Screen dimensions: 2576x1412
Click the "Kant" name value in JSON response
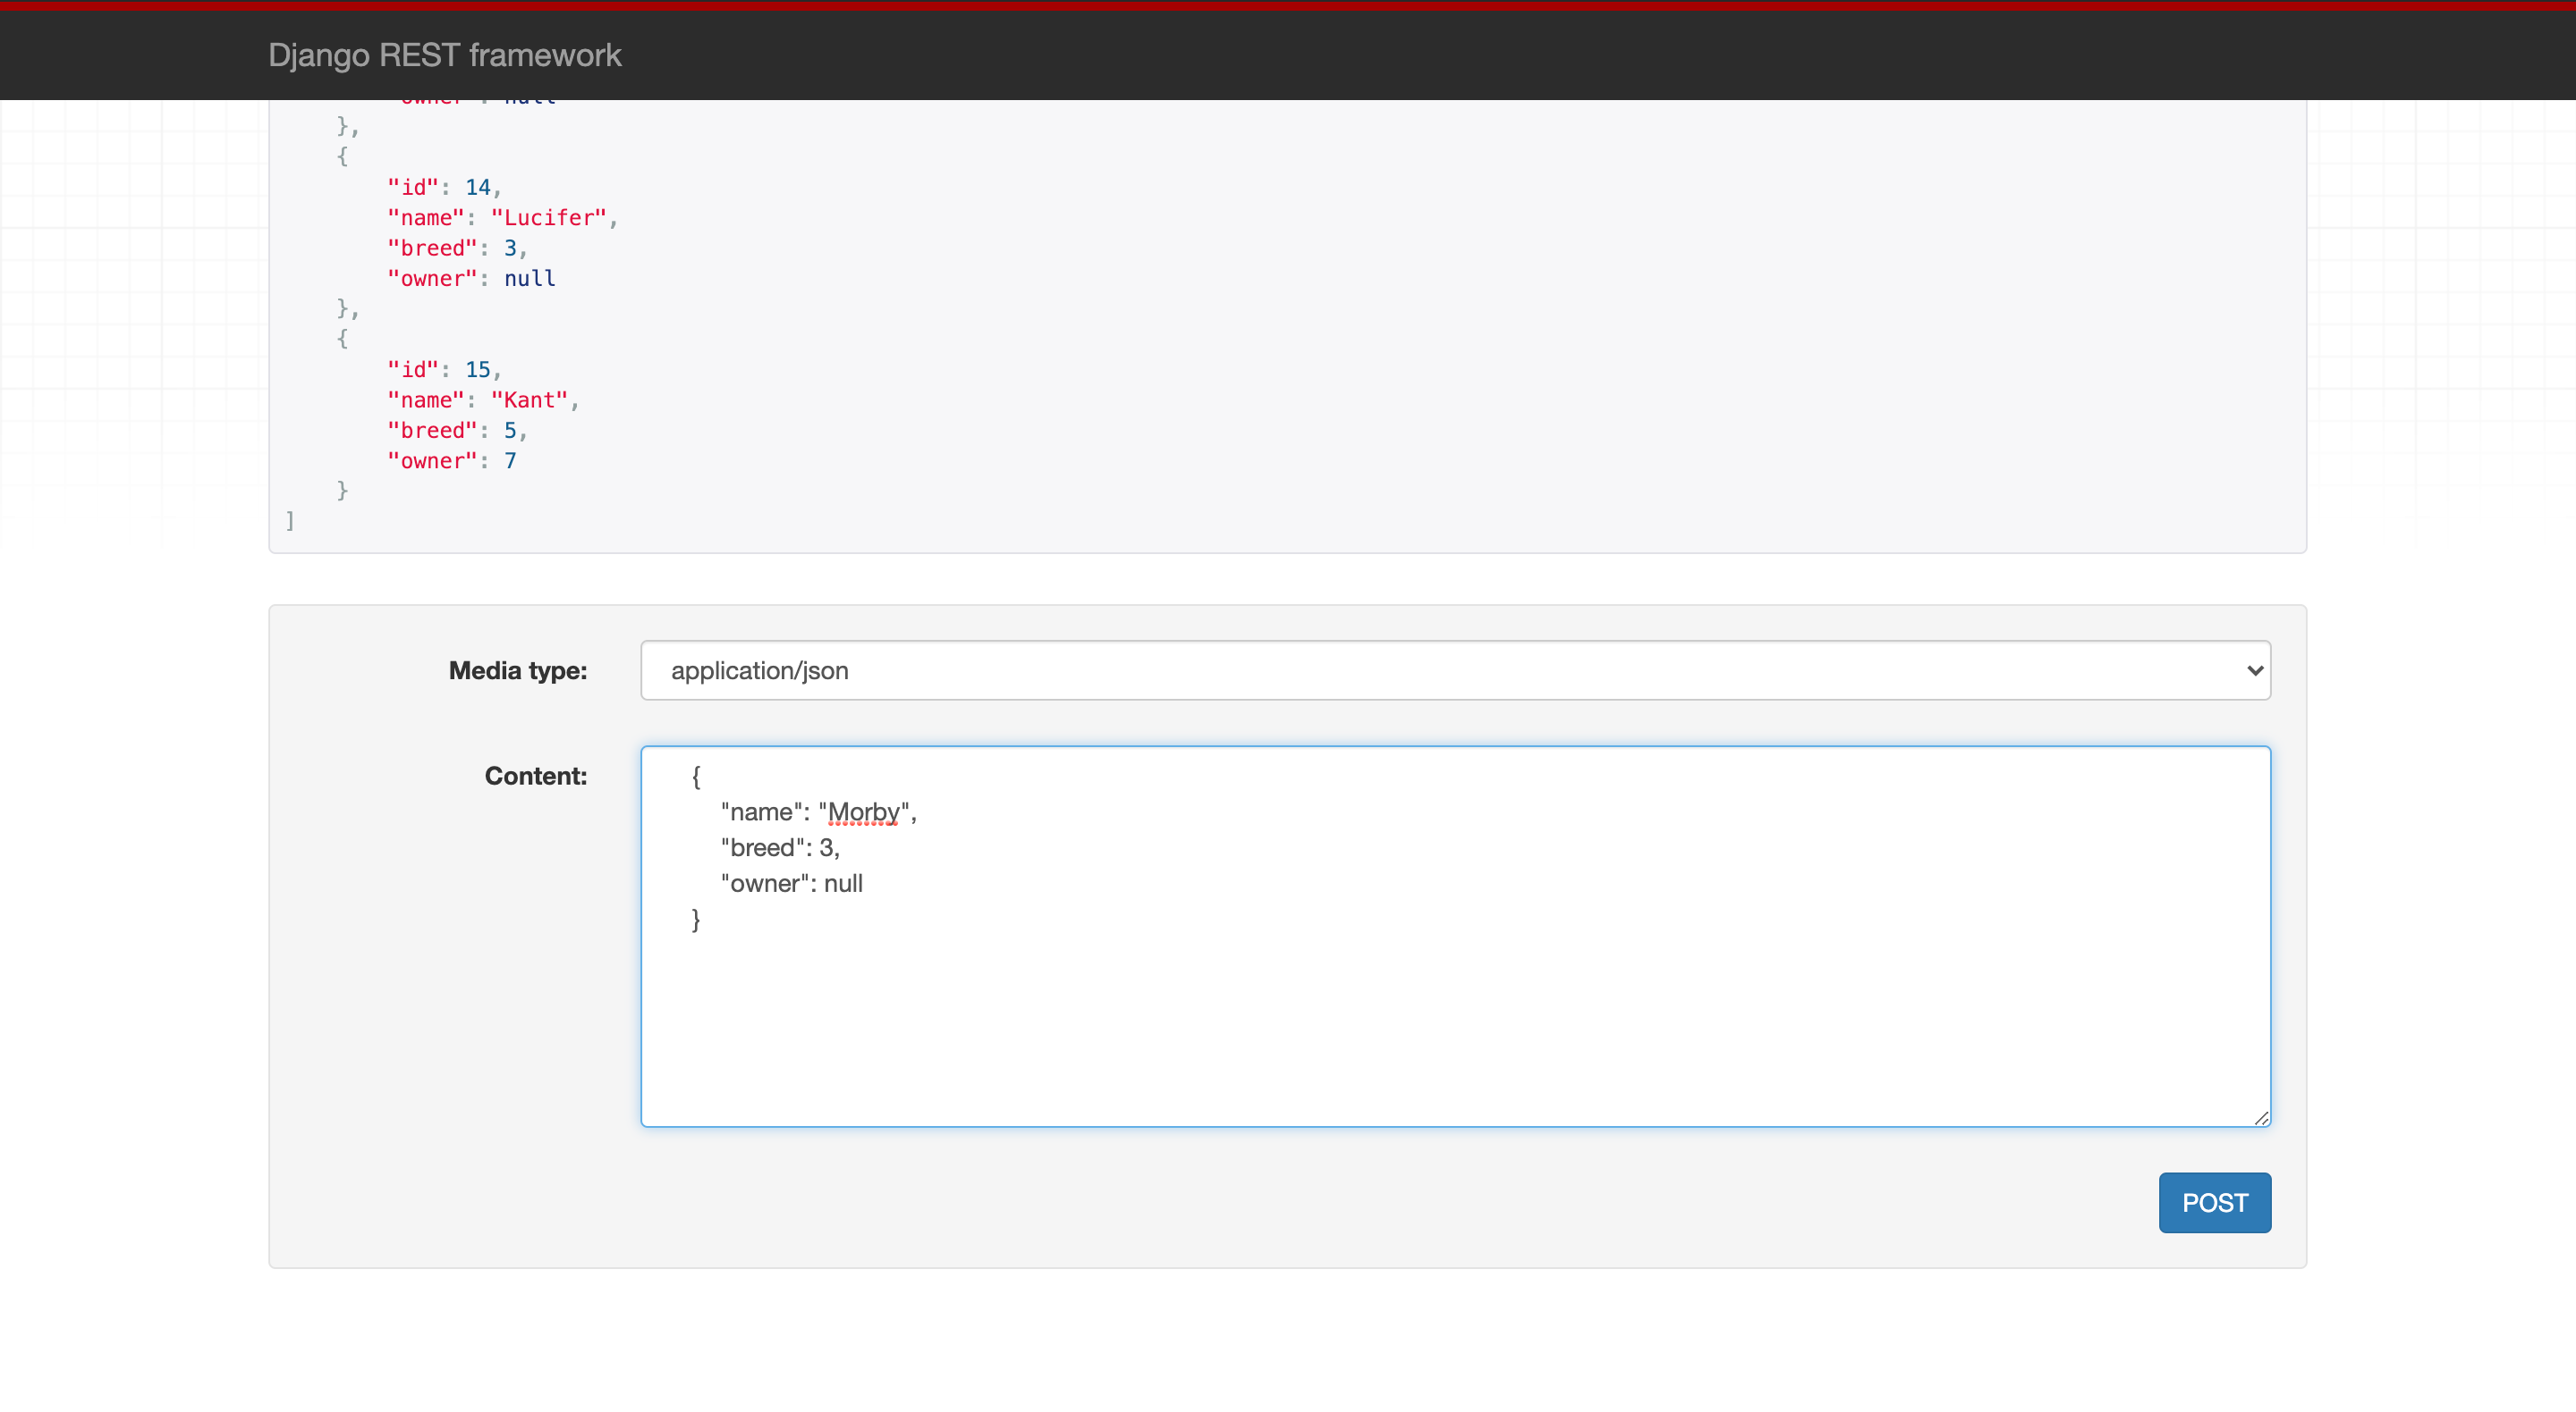529,399
